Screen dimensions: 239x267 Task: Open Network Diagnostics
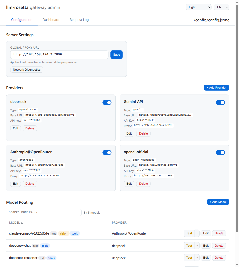(x=26, y=70)
